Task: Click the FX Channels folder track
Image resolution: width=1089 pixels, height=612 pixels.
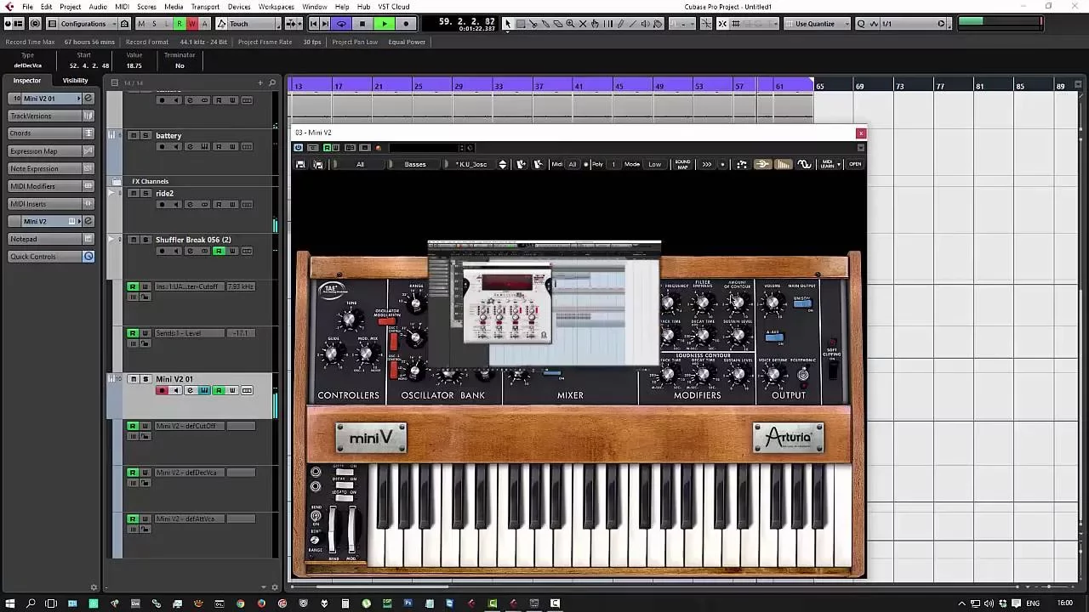Action: click(x=194, y=181)
